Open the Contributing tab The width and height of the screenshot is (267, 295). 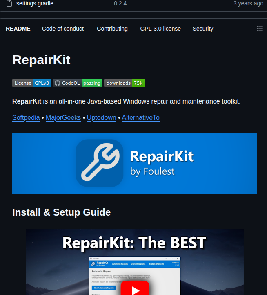click(112, 29)
